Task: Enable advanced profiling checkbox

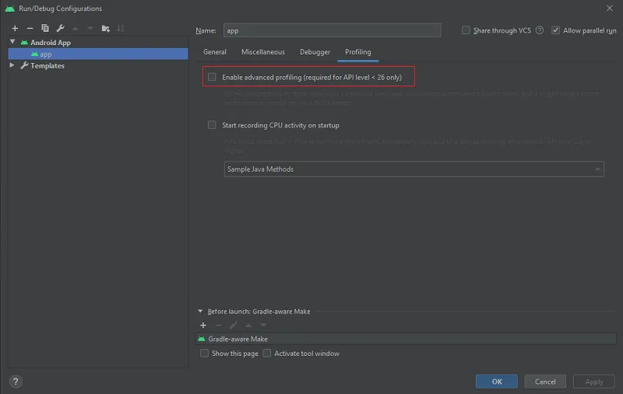Action: 212,77
